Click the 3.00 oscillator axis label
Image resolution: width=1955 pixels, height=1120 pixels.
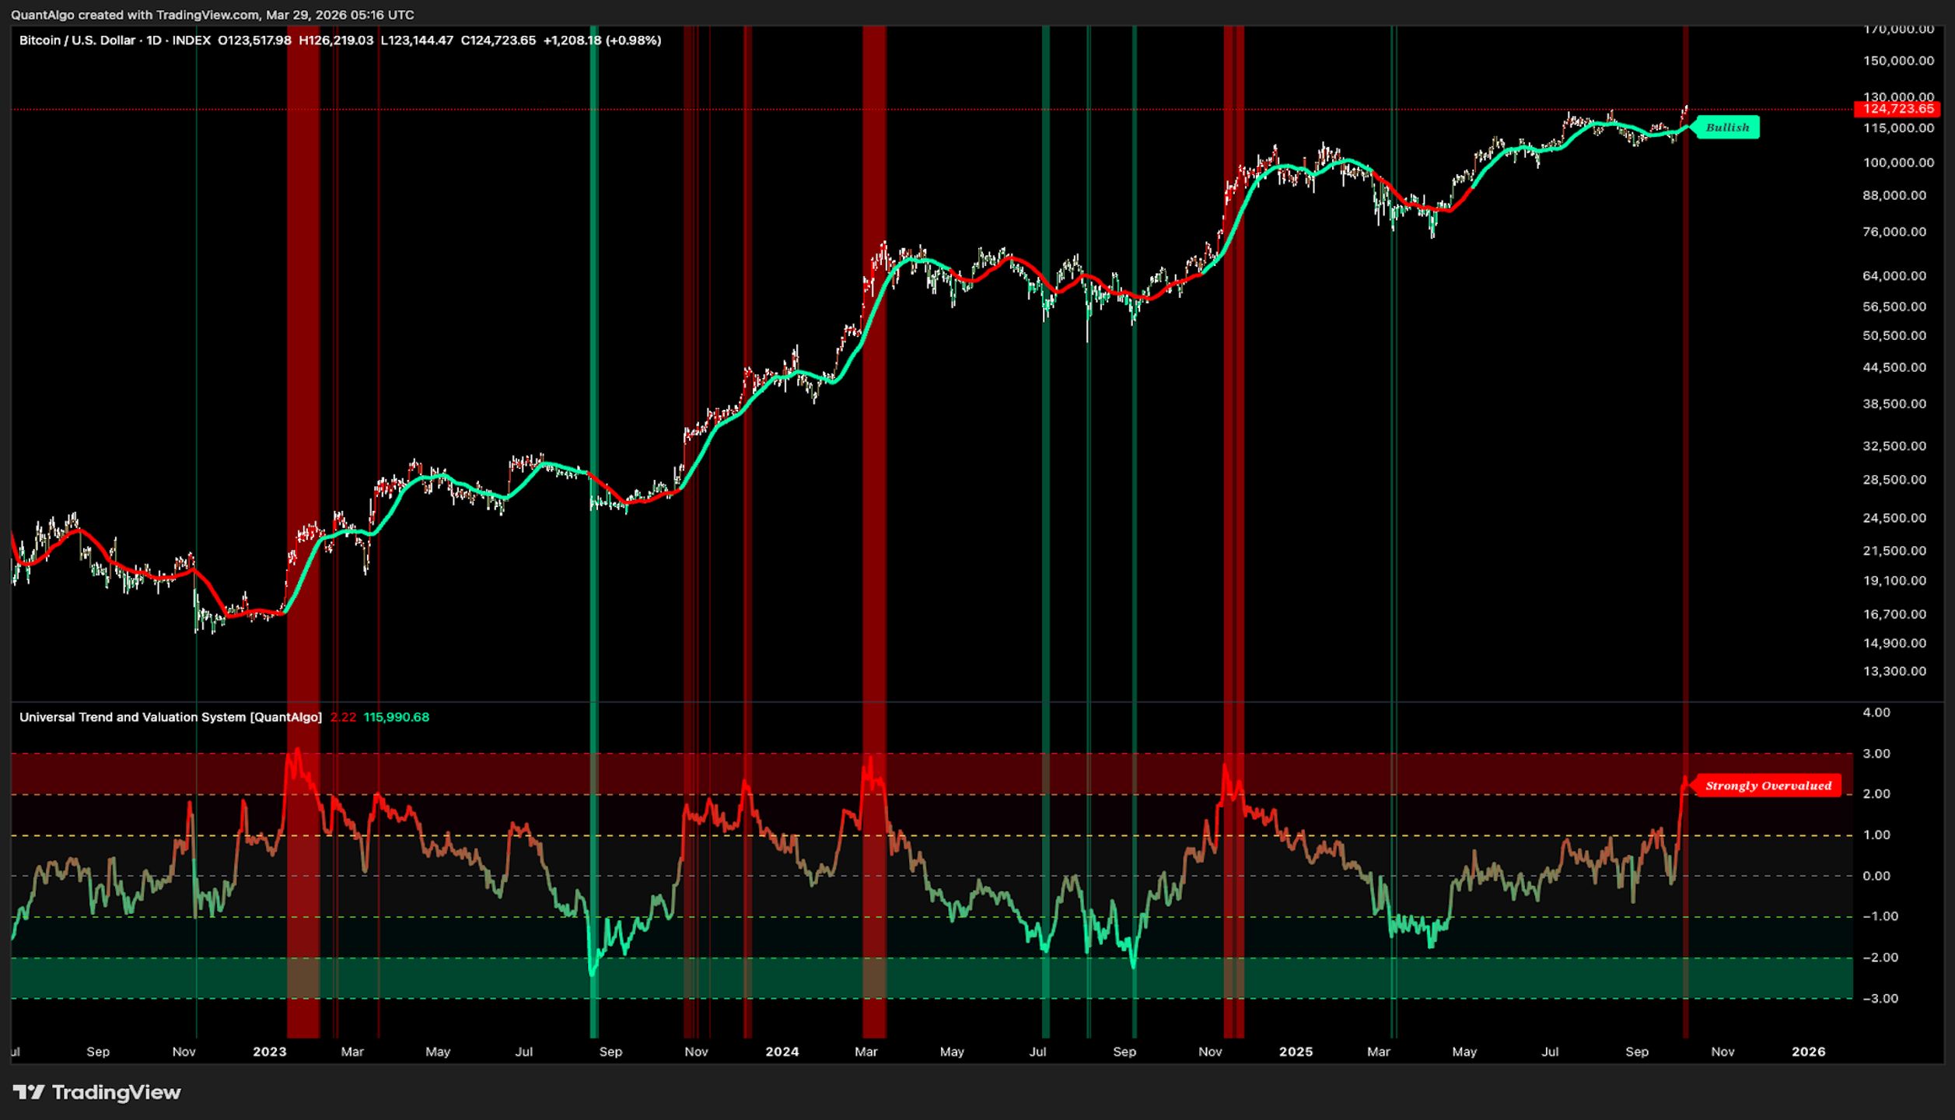(1876, 754)
